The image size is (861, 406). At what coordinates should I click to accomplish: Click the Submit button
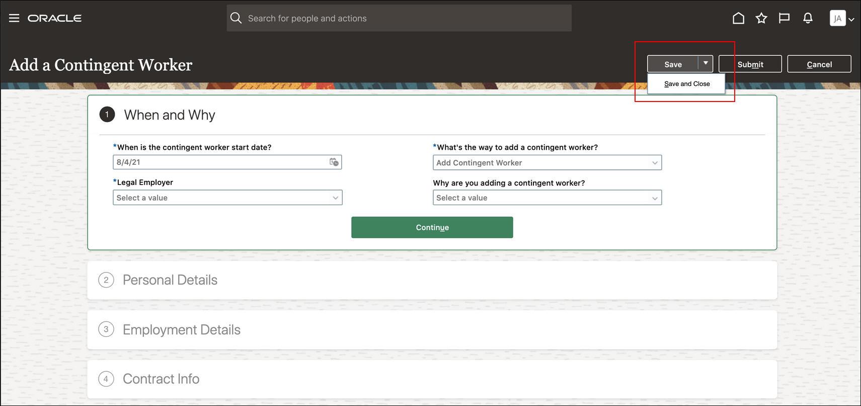click(x=750, y=64)
